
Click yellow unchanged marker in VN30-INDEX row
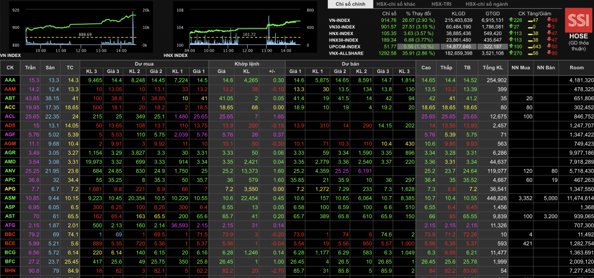(x=530, y=27)
